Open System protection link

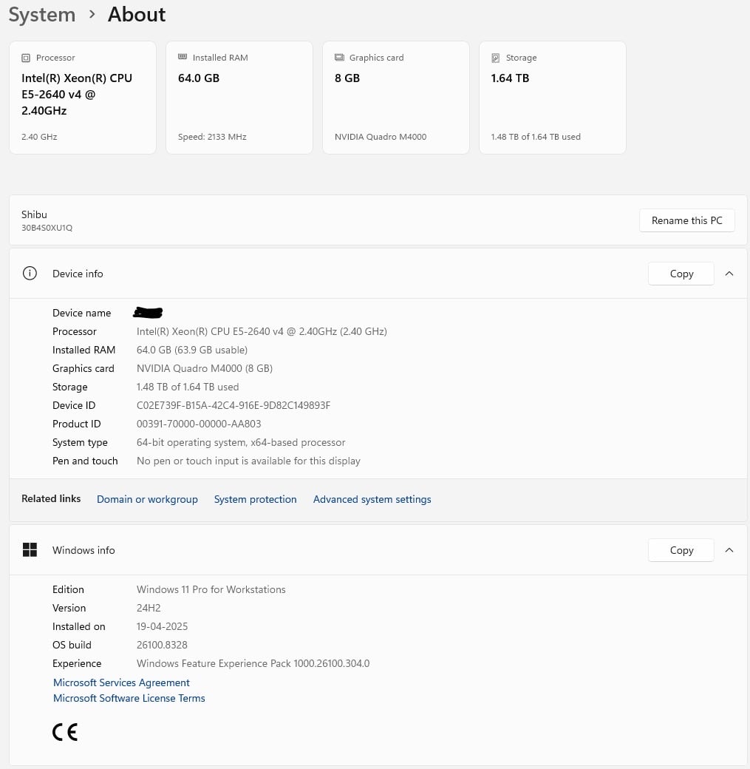point(255,499)
